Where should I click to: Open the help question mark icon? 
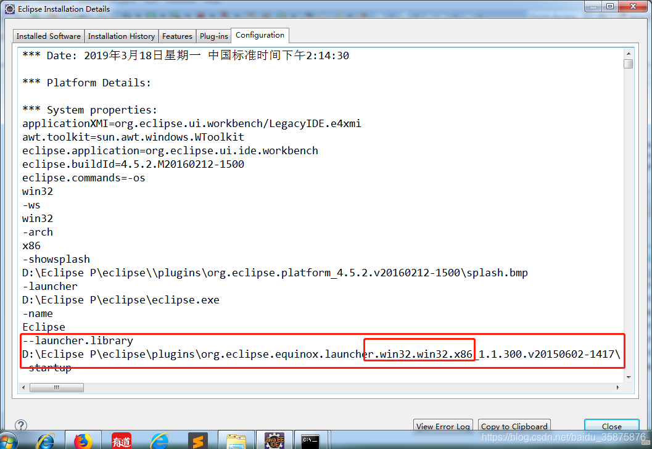[21, 425]
